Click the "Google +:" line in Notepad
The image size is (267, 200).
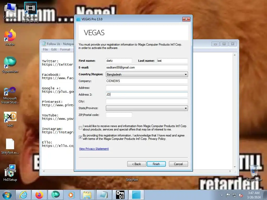(x=51, y=88)
